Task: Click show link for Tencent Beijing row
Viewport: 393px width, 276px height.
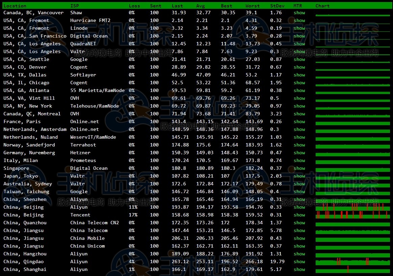Action: (299, 215)
